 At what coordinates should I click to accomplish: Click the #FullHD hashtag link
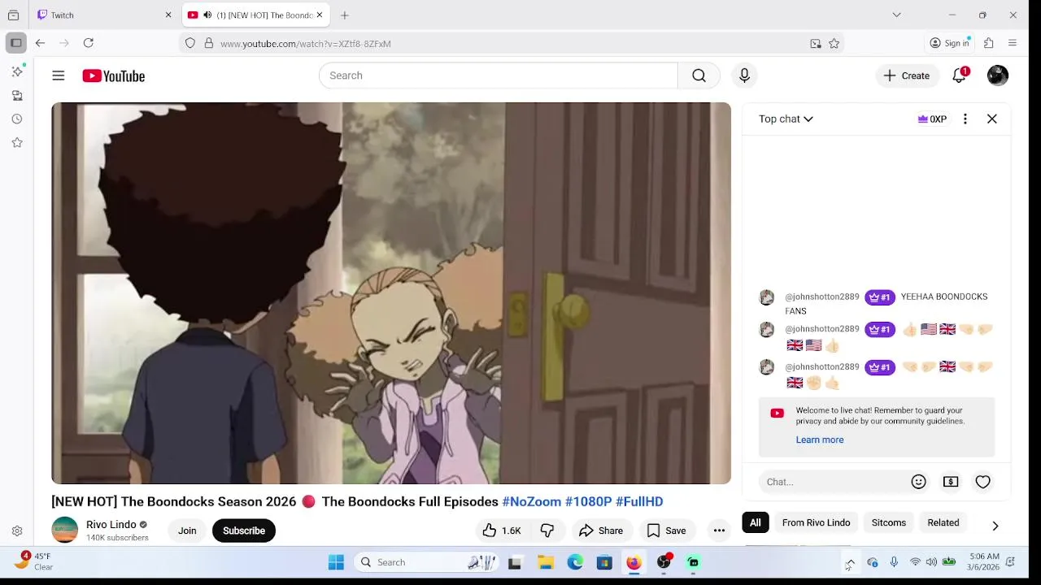point(639,501)
